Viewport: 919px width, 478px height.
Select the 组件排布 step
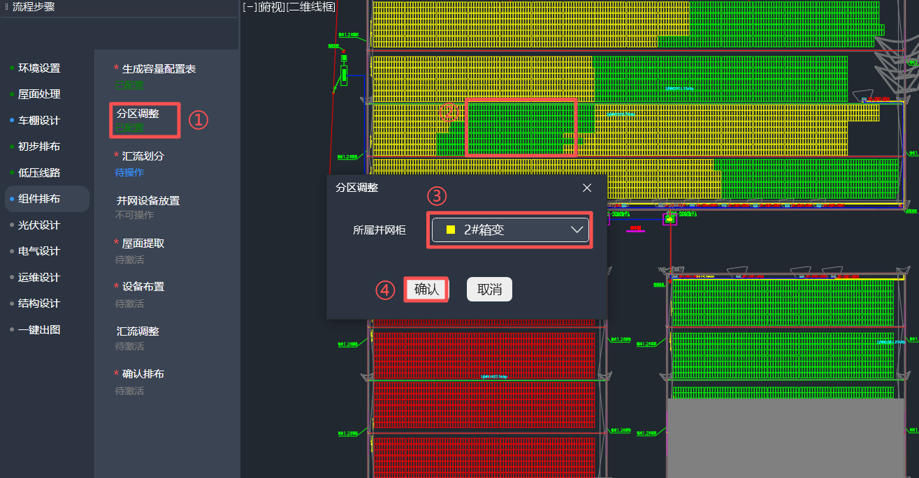[39, 199]
